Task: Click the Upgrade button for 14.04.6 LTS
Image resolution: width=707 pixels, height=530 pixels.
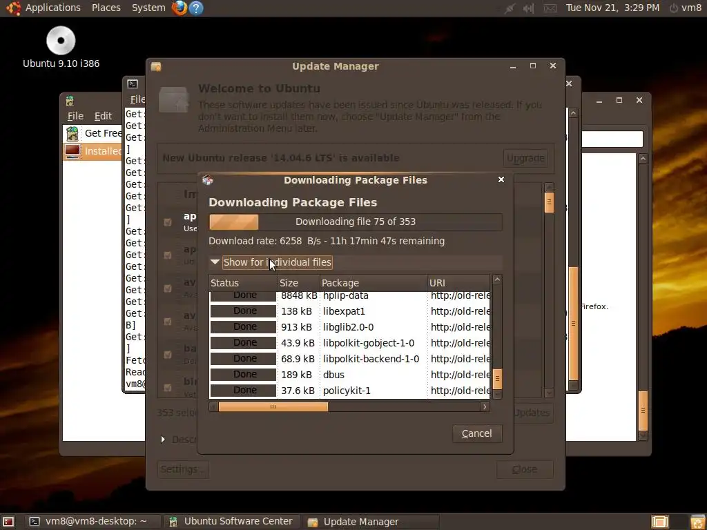Action: [x=525, y=158]
